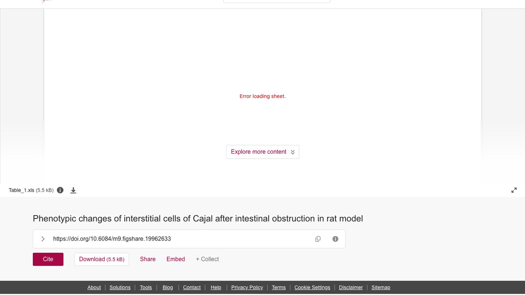Open the About footer link
The width and height of the screenshot is (525, 295).
(94, 288)
